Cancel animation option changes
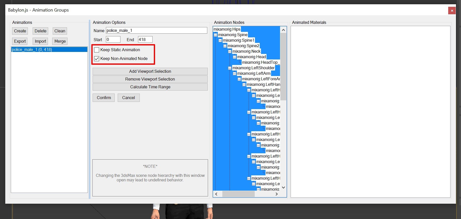 tap(128, 98)
